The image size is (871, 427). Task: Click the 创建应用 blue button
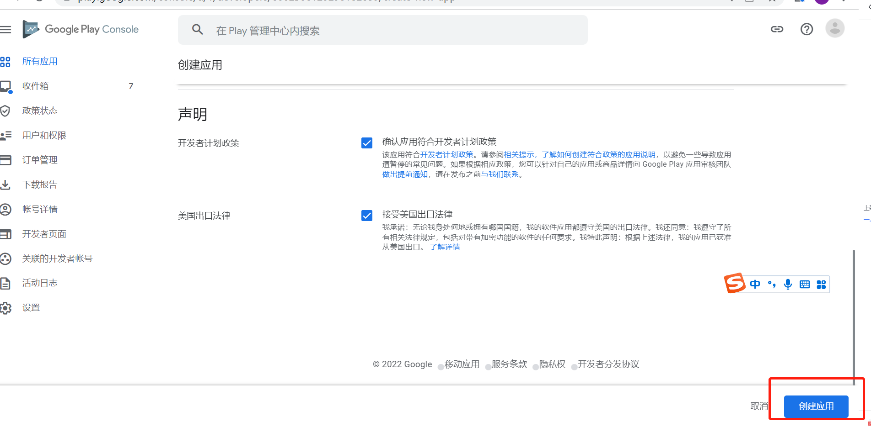pos(816,406)
